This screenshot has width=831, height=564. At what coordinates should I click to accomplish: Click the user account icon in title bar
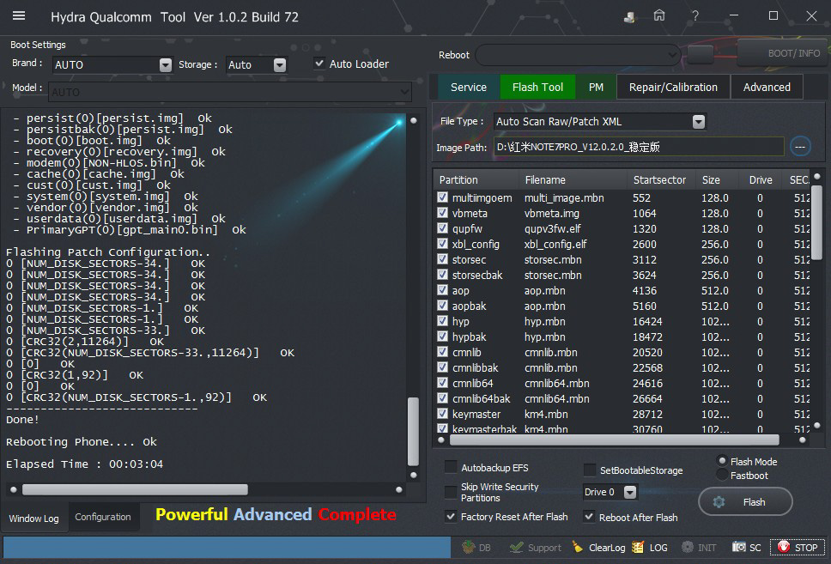click(x=629, y=17)
